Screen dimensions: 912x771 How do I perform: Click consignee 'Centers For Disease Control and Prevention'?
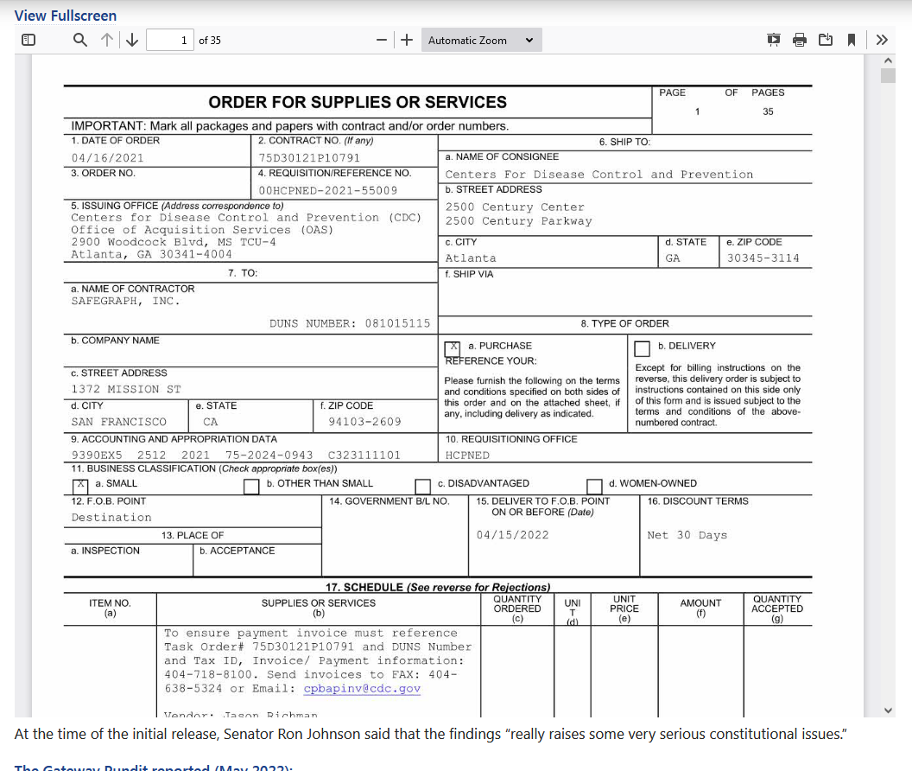(599, 174)
